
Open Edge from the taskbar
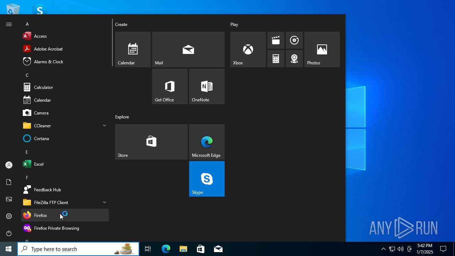click(x=166, y=249)
